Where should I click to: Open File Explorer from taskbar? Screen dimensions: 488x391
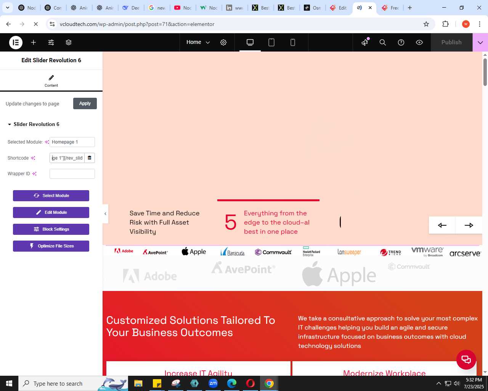tap(138, 383)
